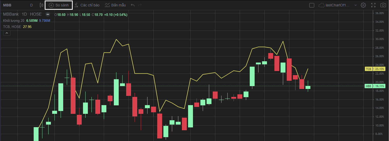Open chart settings gear
Viewport: 389px width, 141px height.
tap(363, 5)
